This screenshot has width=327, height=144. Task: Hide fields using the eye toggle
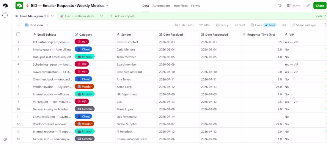pyautogui.click(x=184, y=25)
